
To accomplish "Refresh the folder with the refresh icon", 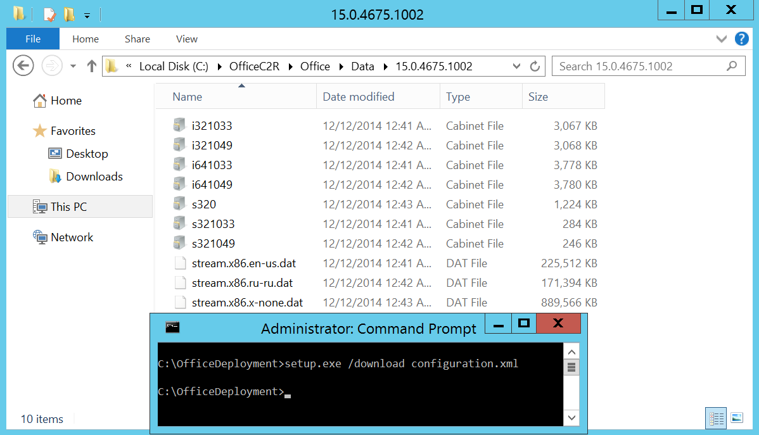I will (534, 66).
